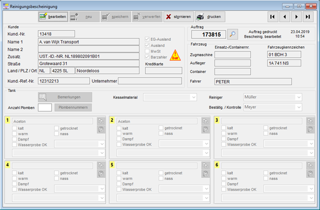Click the Plombennummern button
The height and width of the screenshot is (210, 320).
(x=73, y=107)
